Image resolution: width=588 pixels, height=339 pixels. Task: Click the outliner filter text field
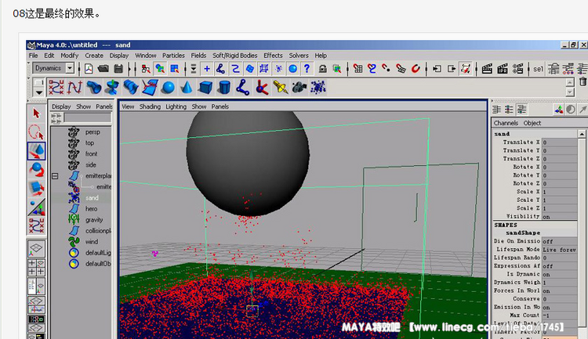click(x=87, y=118)
